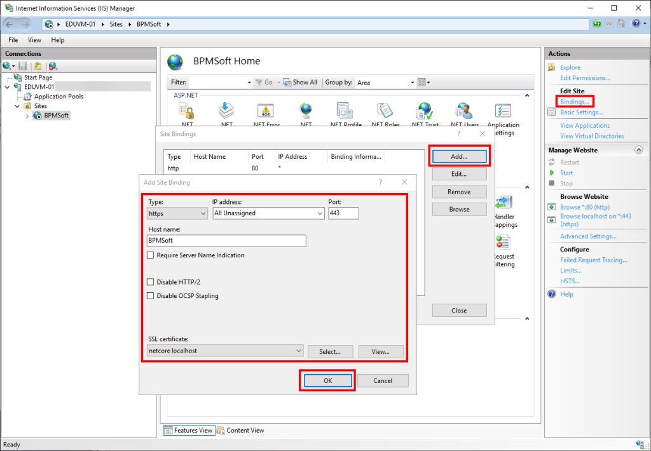Enable Require Server Name Indication

point(150,255)
